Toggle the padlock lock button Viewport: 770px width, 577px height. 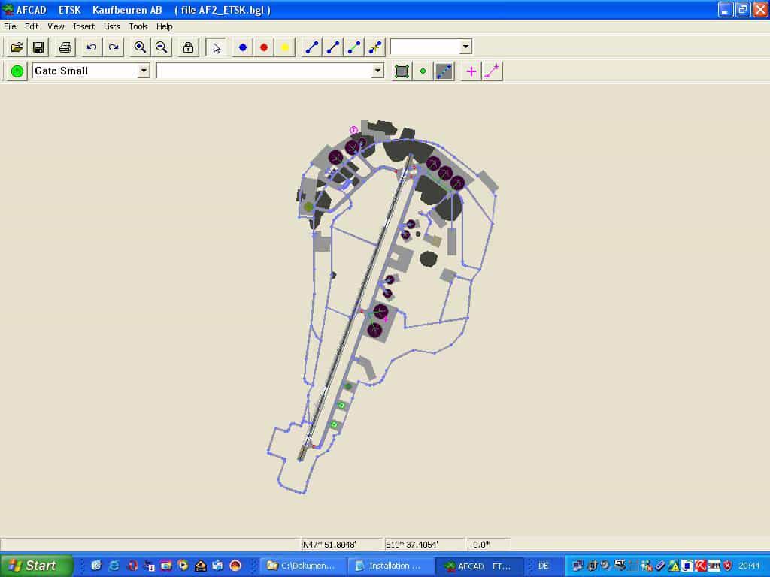[x=188, y=47]
